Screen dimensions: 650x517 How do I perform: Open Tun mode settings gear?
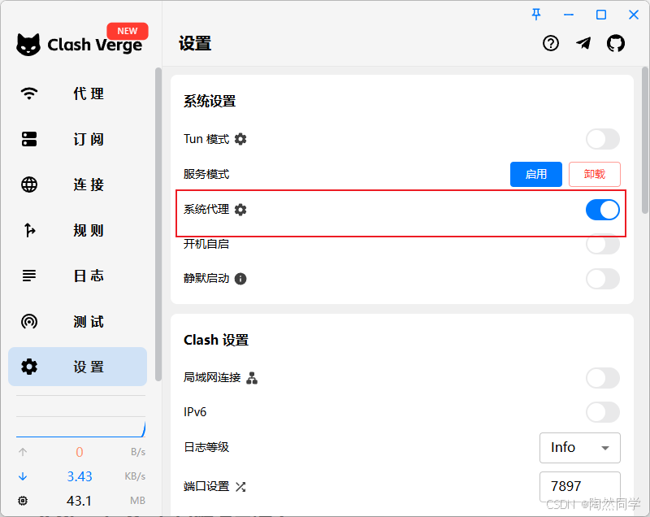tap(240, 139)
